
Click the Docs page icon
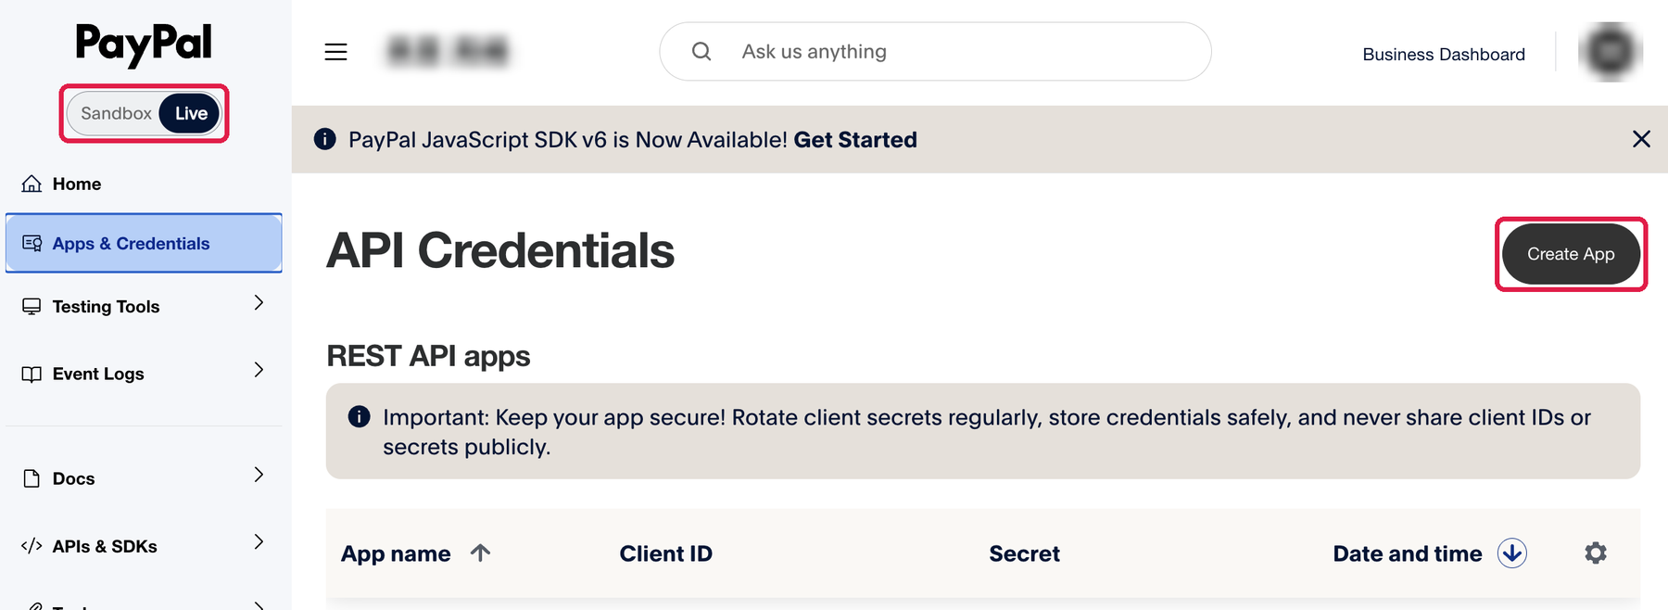[32, 478]
